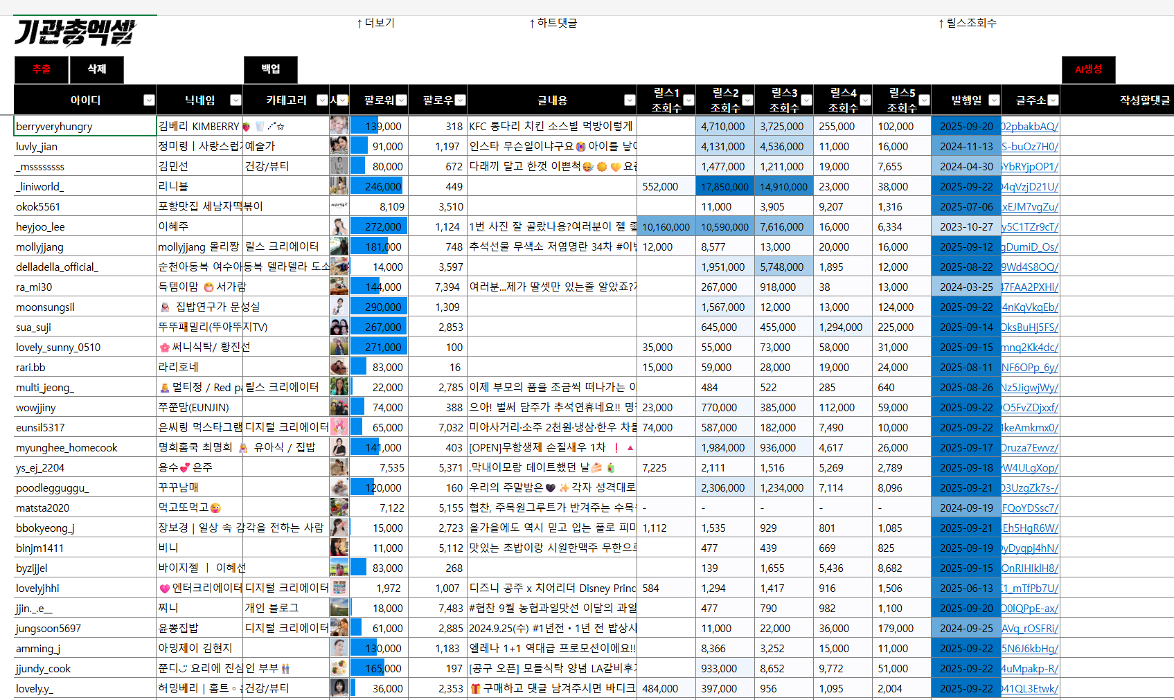The width and height of the screenshot is (1174, 700).
Task: Open the 카테고리 column filter dropdown
Action: pos(322,100)
